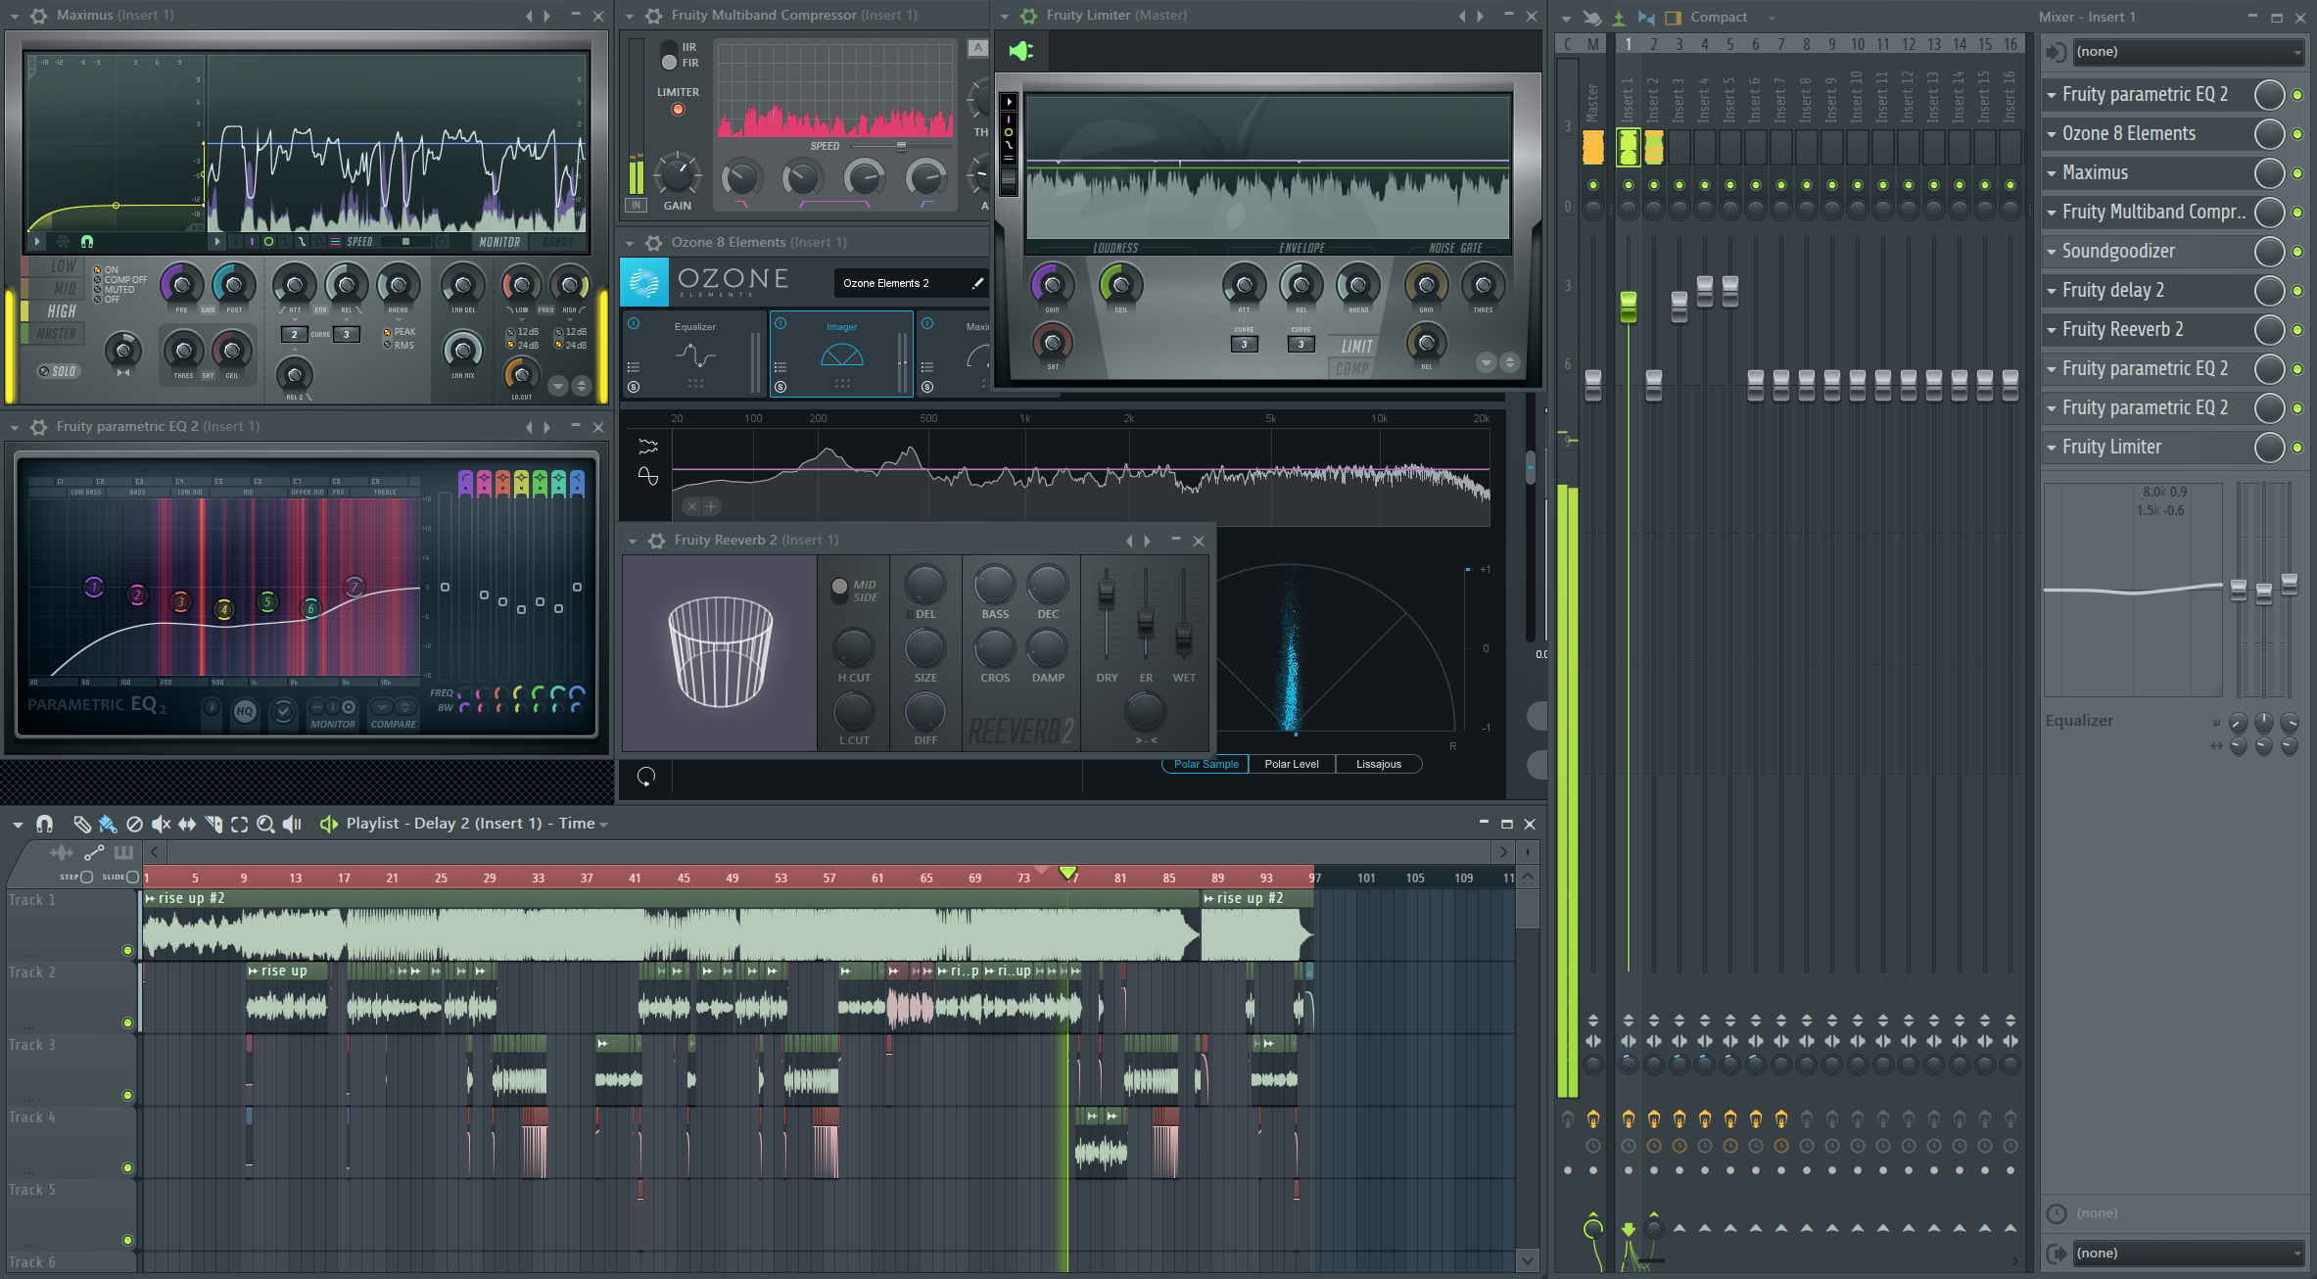Toggle the Maximus SOLO switch

coord(58,371)
